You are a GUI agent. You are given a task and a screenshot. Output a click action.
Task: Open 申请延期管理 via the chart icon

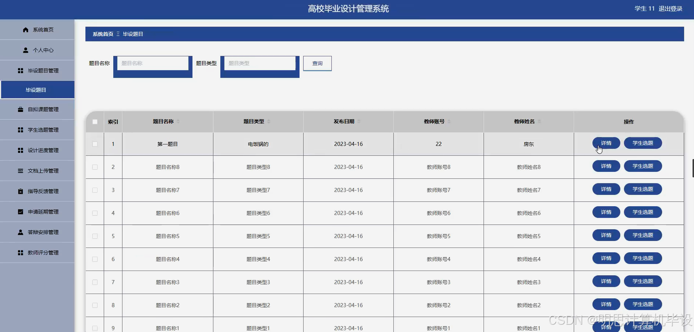[20, 211]
